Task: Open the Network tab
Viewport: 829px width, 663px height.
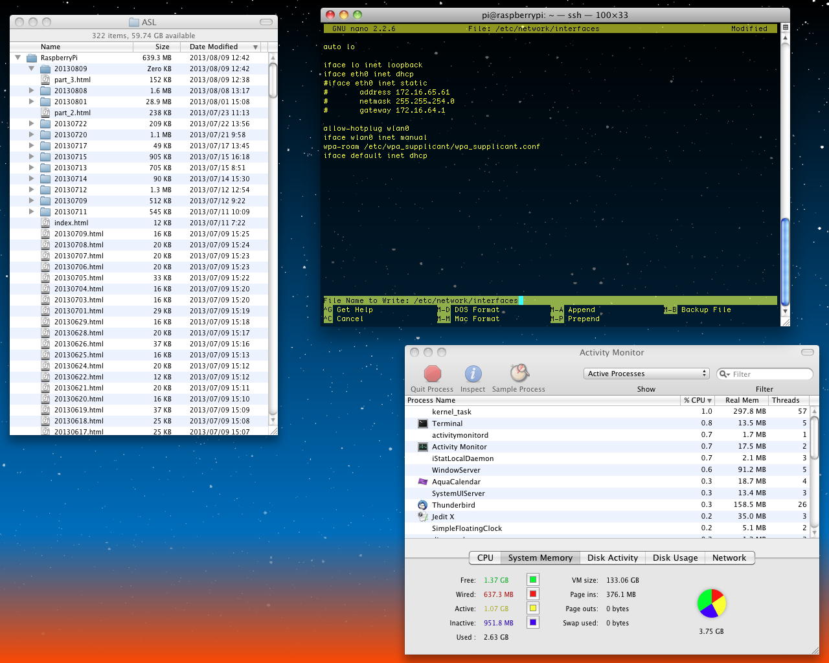Action: tap(729, 557)
